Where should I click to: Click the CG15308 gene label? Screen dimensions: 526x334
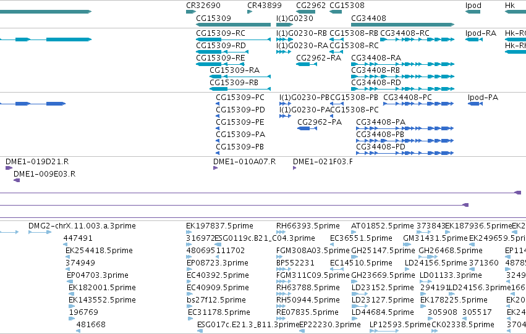coord(347,6)
